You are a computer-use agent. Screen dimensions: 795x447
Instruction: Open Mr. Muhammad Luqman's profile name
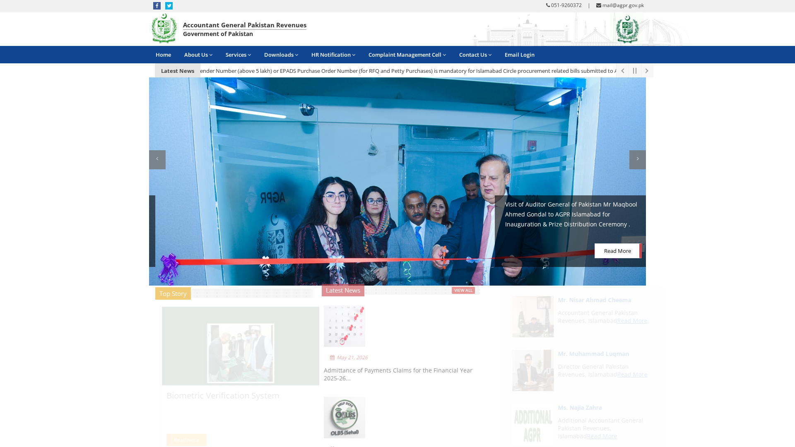pos(593,354)
